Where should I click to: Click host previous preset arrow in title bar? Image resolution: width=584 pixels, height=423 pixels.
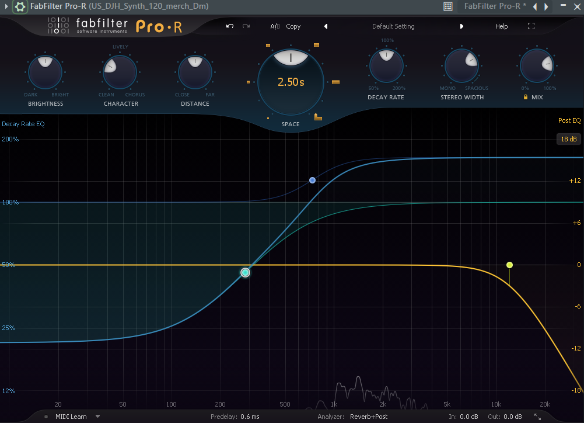click(535, 6)
